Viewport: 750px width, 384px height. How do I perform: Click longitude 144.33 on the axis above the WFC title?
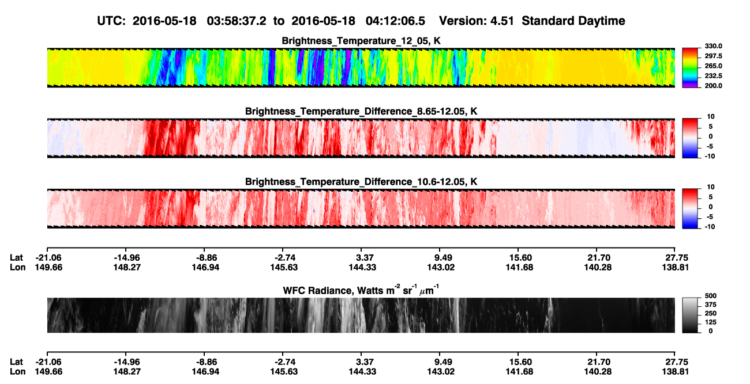click(x=361, y=267)
